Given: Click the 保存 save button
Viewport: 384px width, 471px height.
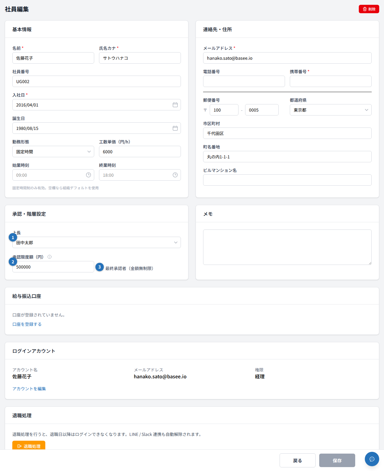Looking at the screenshot, I should click(x=337, y=460).
